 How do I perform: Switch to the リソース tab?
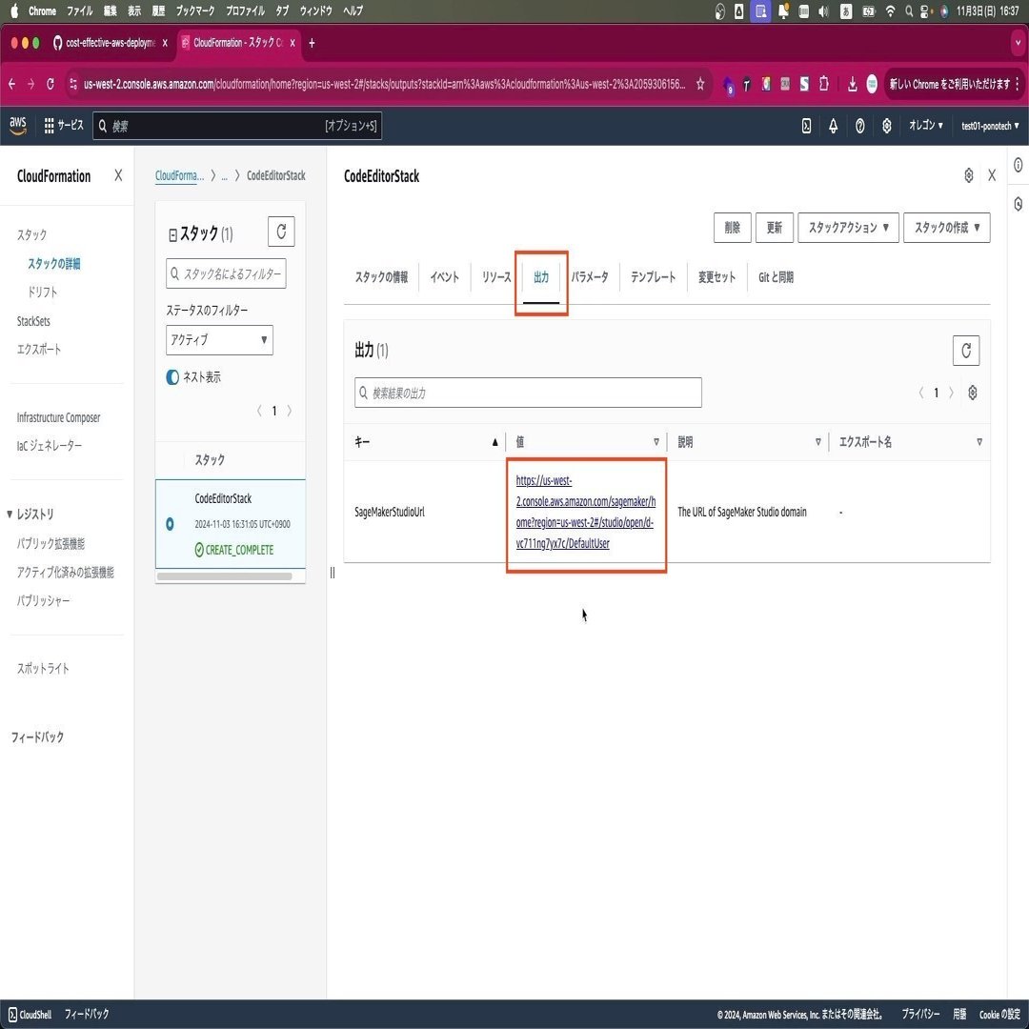496,277
